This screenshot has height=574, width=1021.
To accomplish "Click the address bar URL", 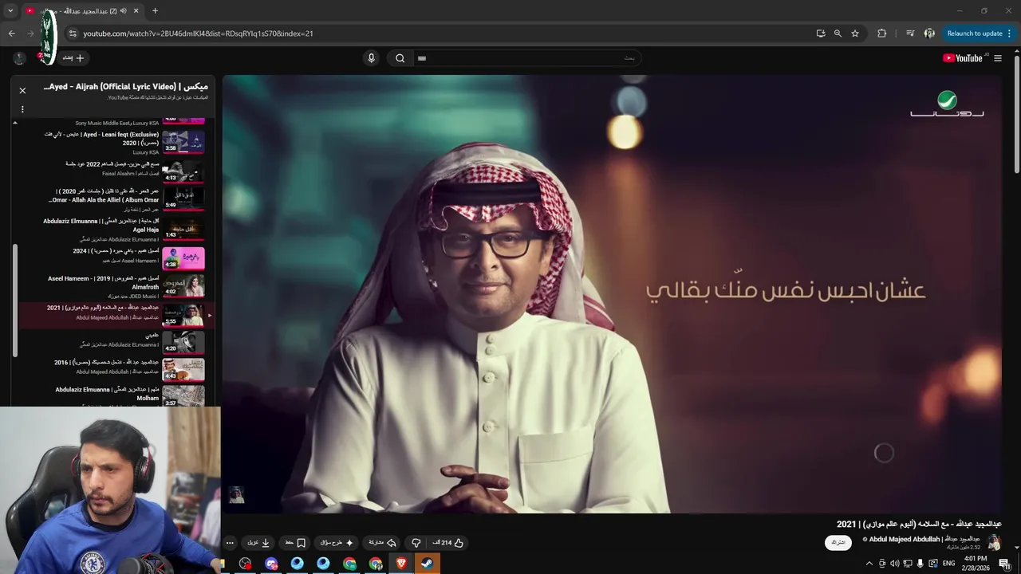I will 198,33.
